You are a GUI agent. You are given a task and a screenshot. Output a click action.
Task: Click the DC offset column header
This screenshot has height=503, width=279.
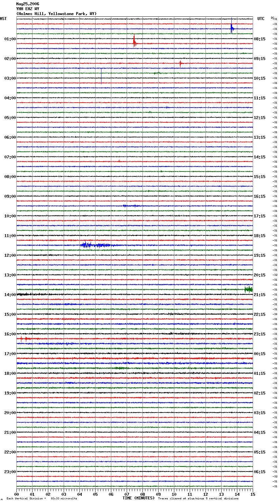(272, 18)
